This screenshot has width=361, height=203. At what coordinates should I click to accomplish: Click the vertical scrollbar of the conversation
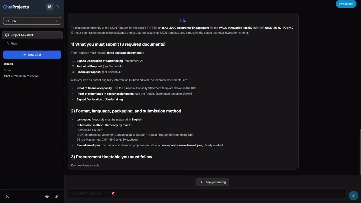coord(360,152)
